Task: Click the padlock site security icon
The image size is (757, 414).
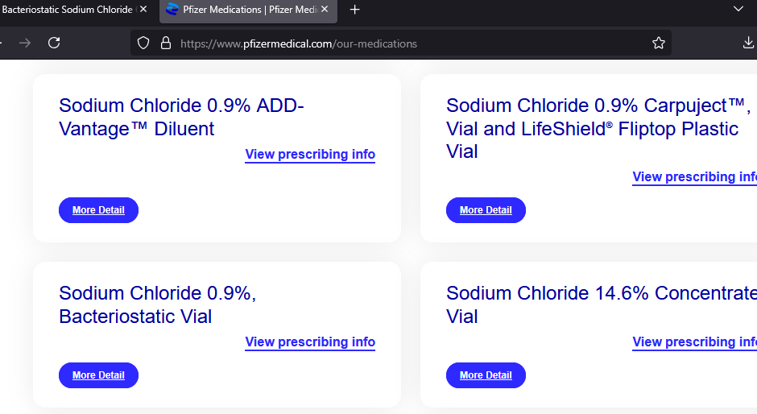Action: (x=166, y=43)
